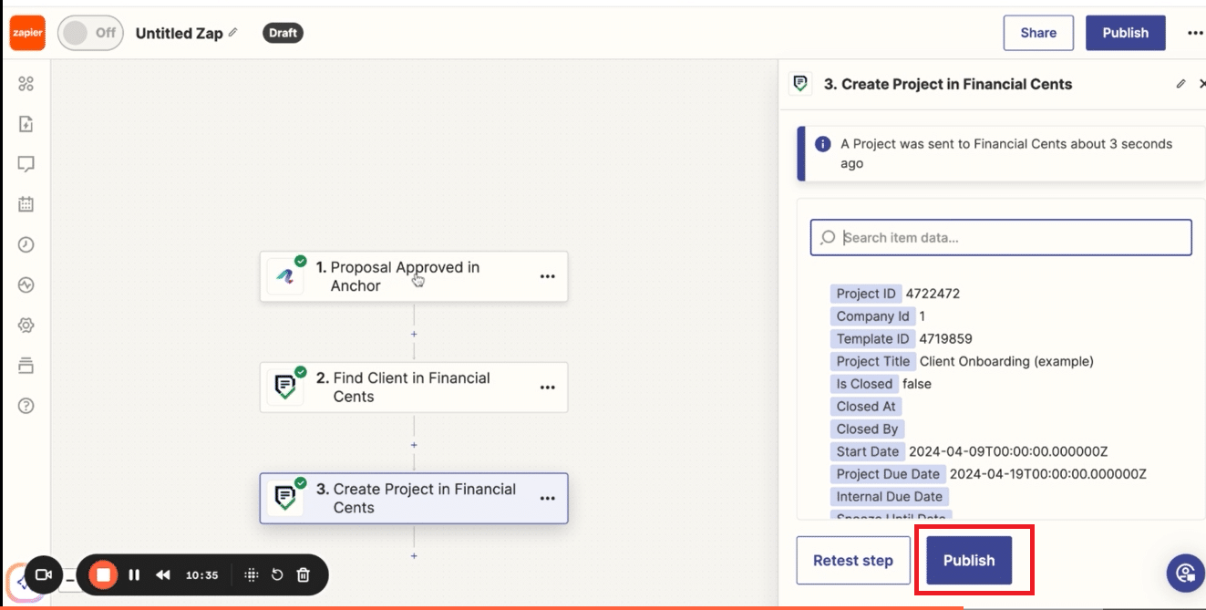Image resolution: width=1206 pixels, height=610 pixels.
Task: Open three-dot menu on Create Project step
Action: coord(547,498)
